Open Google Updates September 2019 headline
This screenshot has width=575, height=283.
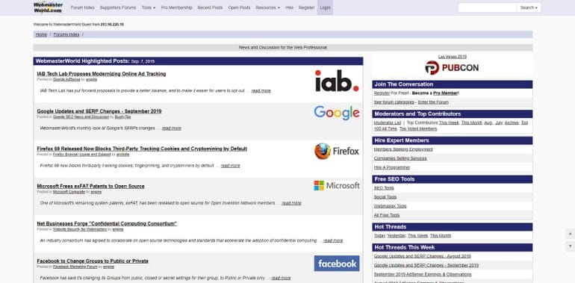(x=99, y=111)
